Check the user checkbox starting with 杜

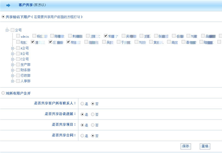tap(18, 42)
